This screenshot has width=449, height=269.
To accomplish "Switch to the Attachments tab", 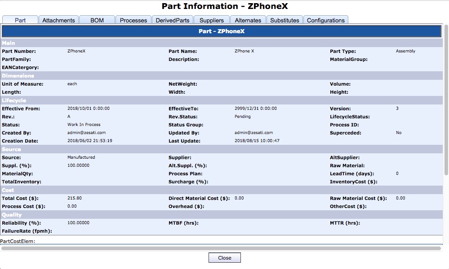I will pyautogui.click(x=58, y=20).
